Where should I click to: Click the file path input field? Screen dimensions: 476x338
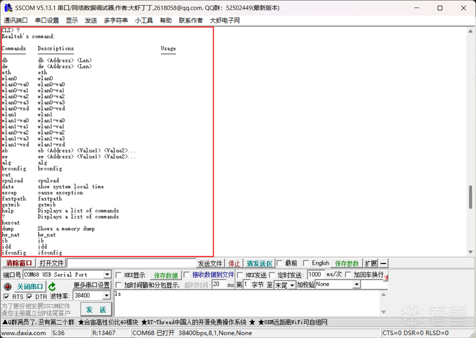coord(132,263)
